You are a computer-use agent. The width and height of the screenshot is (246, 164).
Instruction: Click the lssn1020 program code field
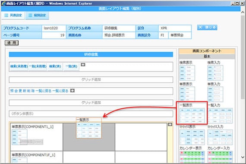(54, 28)
